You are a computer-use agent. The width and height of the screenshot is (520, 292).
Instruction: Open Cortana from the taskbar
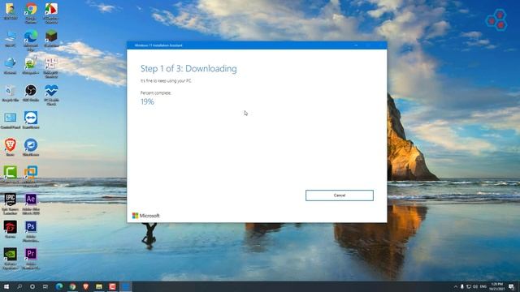[x=32, y=286]
